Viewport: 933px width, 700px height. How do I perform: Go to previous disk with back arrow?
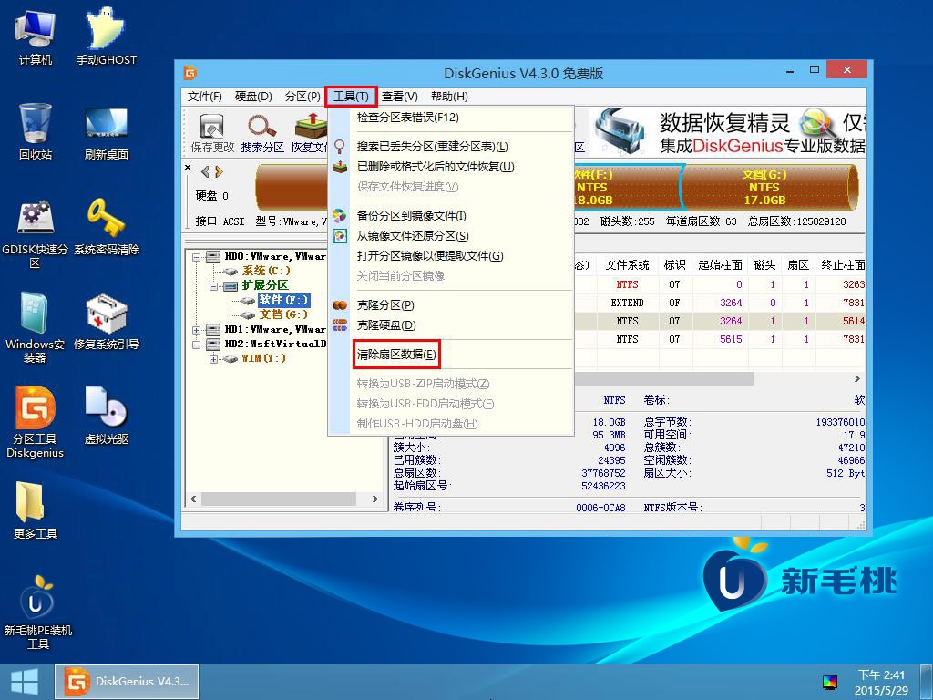point(205,172)
